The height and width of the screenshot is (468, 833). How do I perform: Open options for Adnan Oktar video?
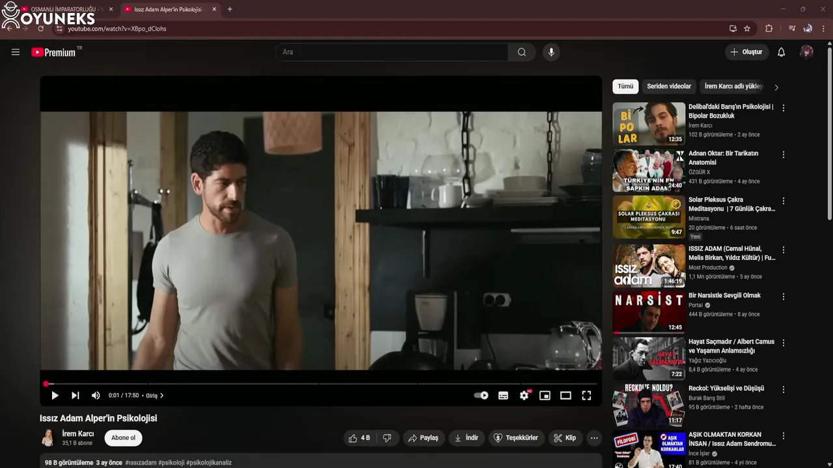[x=784, y=155]
